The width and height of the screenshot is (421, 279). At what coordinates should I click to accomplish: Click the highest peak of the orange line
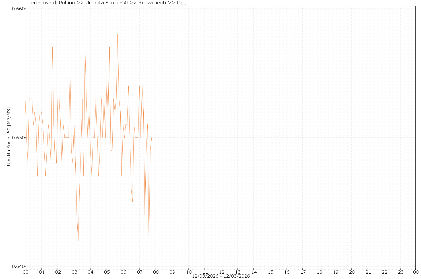coord(117,34)
